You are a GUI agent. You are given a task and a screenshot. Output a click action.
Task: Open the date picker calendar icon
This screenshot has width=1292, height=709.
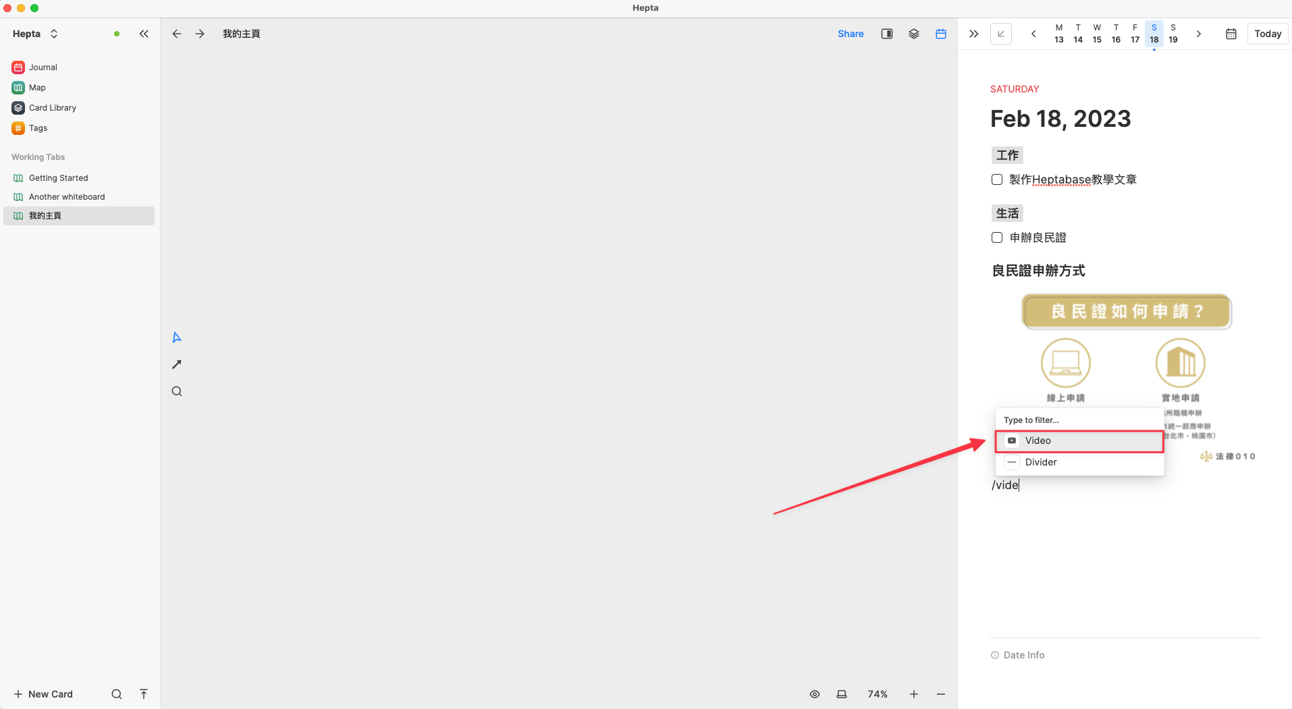point(1231,34)
